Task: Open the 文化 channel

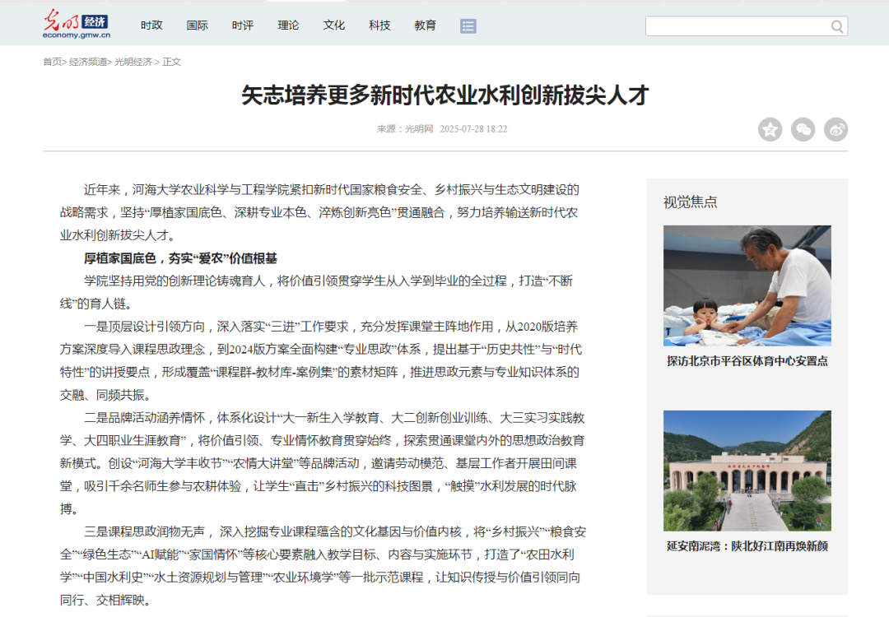Action: [334, 26]
